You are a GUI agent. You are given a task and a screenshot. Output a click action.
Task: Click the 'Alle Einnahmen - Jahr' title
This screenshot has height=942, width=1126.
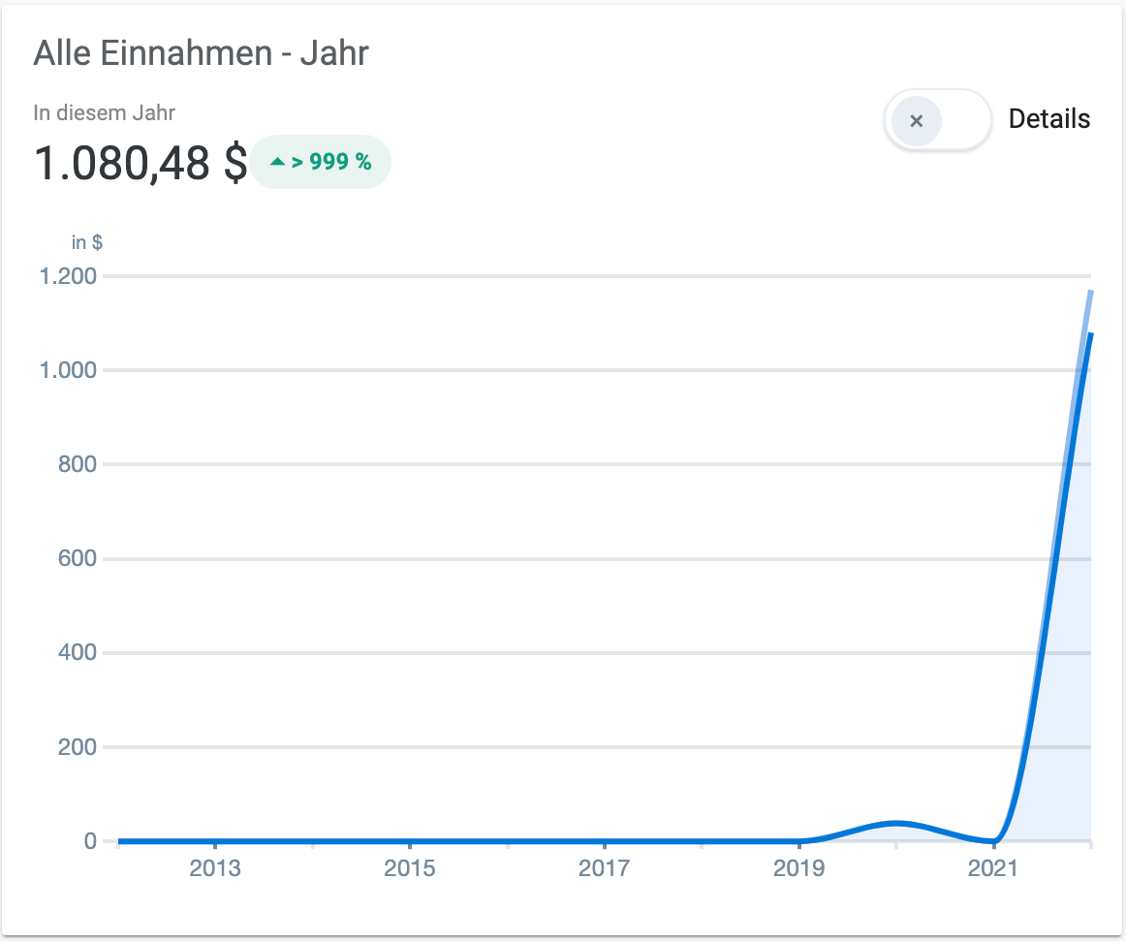tap(201, 52)
